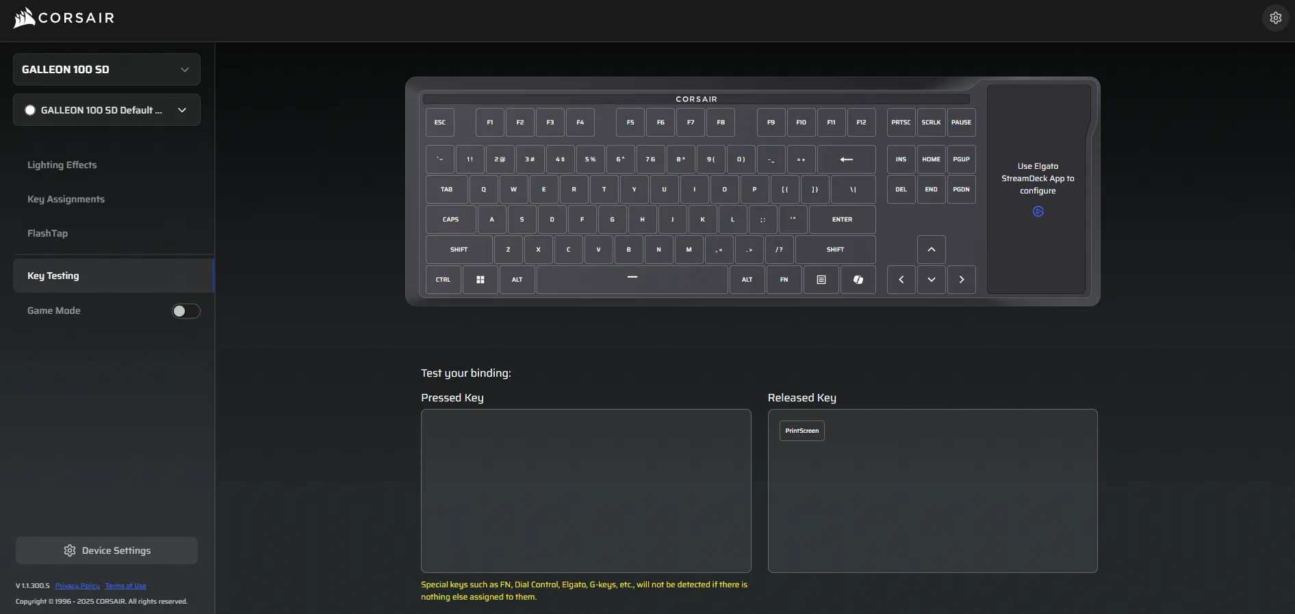This screenshot has width=1295, height=614.
Task: Click the gear icon in Device Settings
Action: click(70, 550)
